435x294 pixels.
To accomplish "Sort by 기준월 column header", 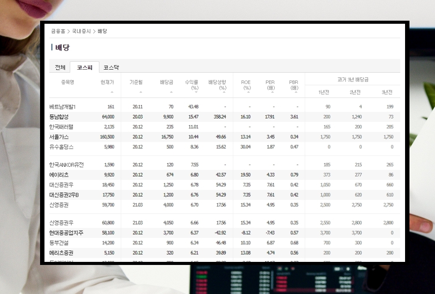I will (x=136, y=82).
